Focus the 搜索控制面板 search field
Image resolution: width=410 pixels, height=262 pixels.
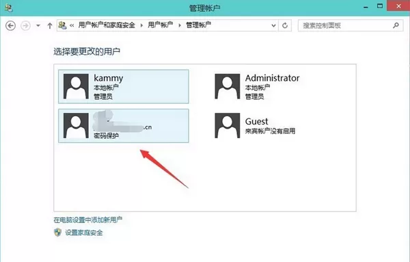coord(351,25)
